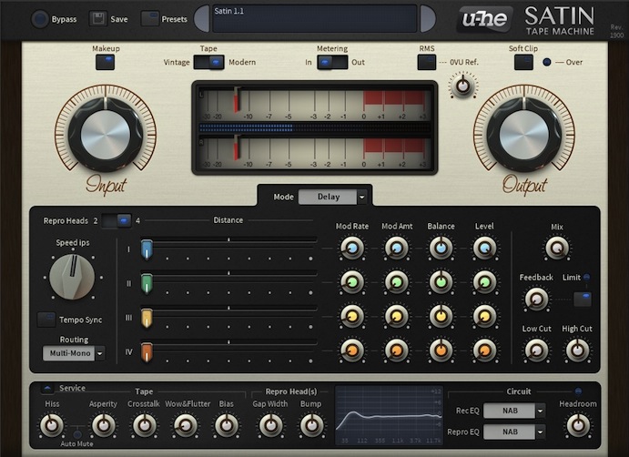Click the frequency response graph

click(389, 415)
